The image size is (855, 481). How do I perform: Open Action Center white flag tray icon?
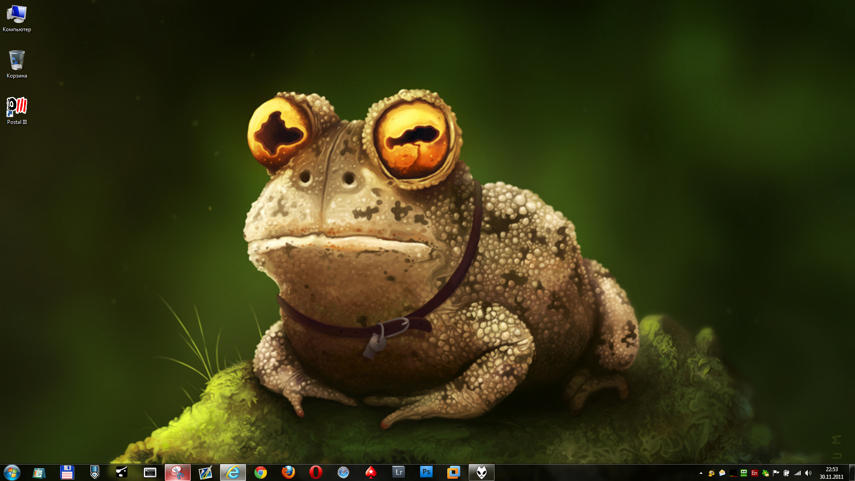tap(776, 473)
